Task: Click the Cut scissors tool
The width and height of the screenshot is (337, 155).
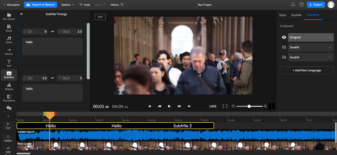Action: tap(8, 125)
